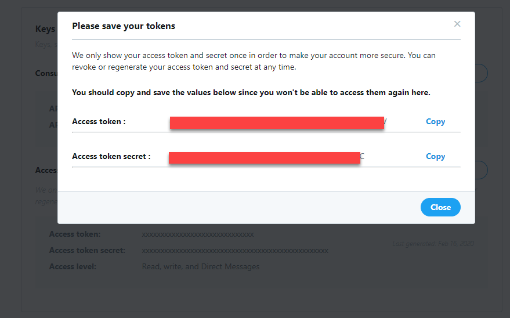Copy the Access token value

tap(435, 122)
